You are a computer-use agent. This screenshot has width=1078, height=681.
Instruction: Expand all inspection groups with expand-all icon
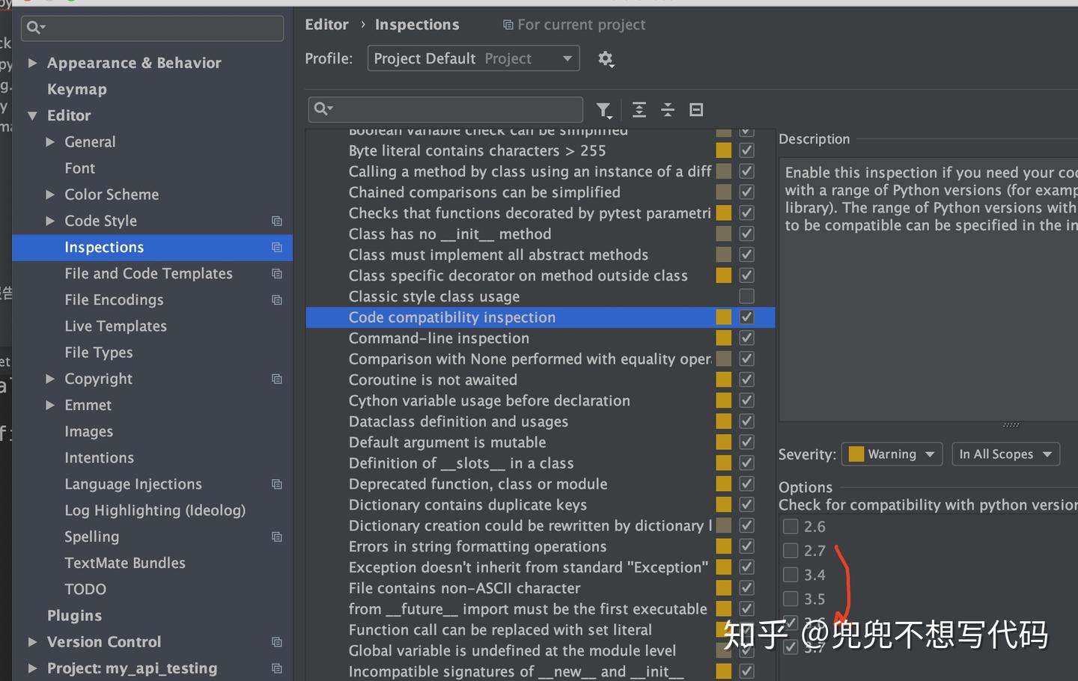[x=639, y=109]
